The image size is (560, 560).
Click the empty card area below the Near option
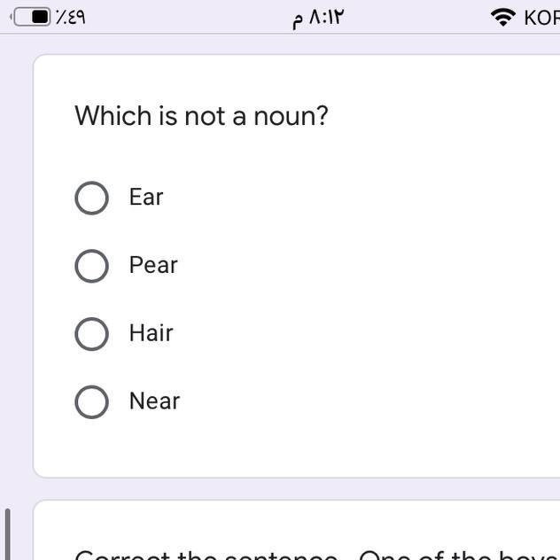pyautogui.click(x=292, y=447)
